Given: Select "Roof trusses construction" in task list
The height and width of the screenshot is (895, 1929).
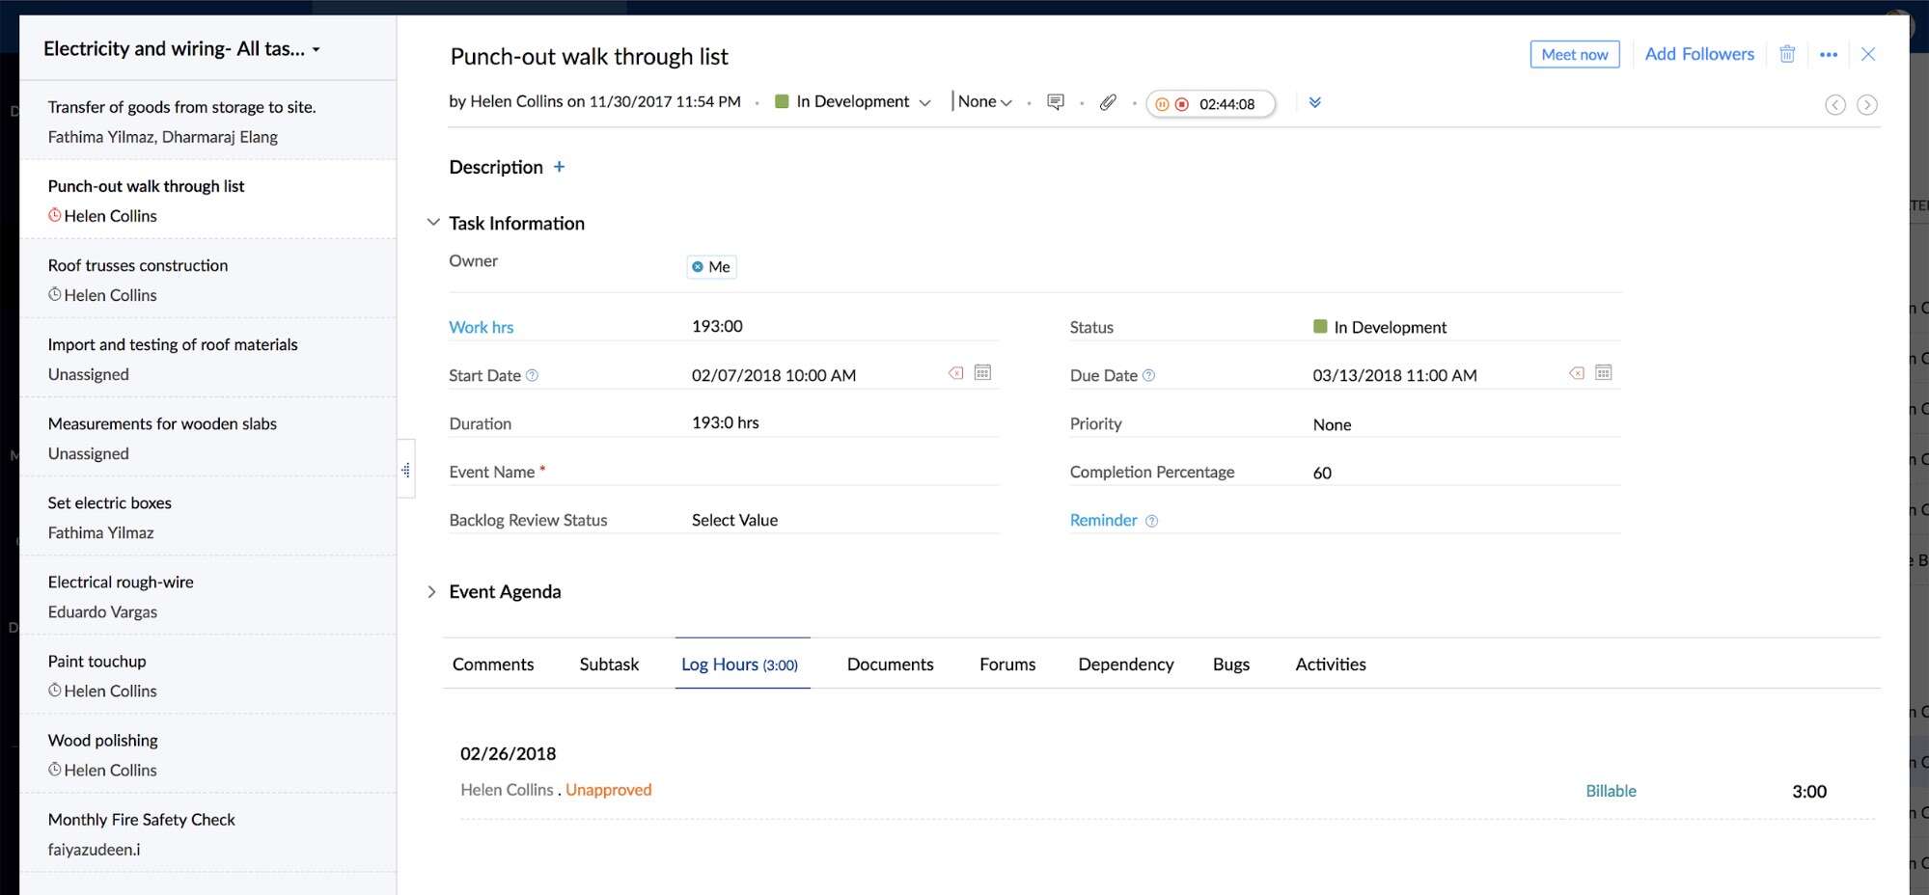Looking at the screenshot, I should [137, 265].
